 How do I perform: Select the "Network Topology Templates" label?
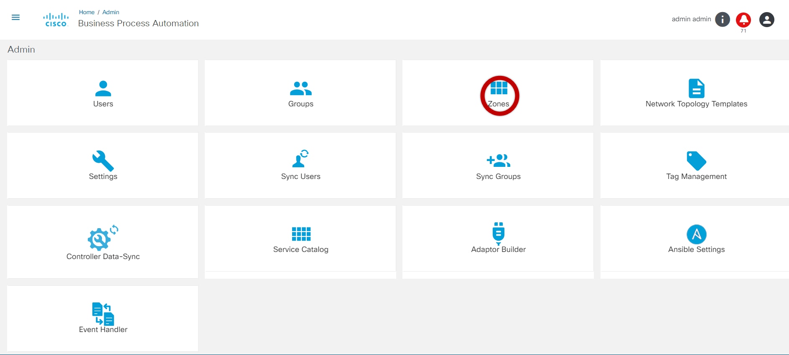coord(696,104)
